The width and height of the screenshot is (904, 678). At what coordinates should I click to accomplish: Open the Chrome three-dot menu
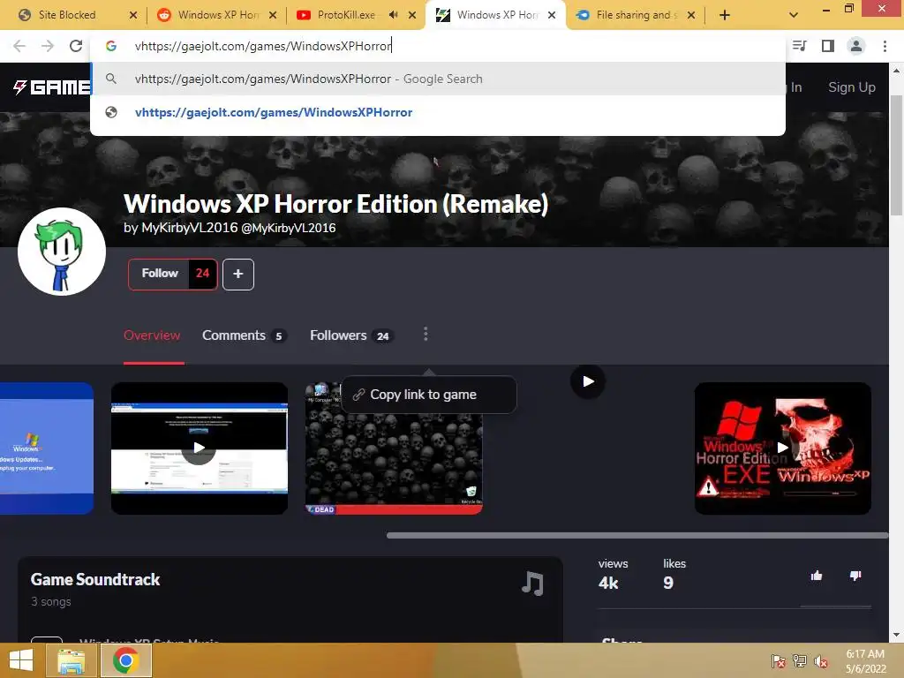[885, 46]
